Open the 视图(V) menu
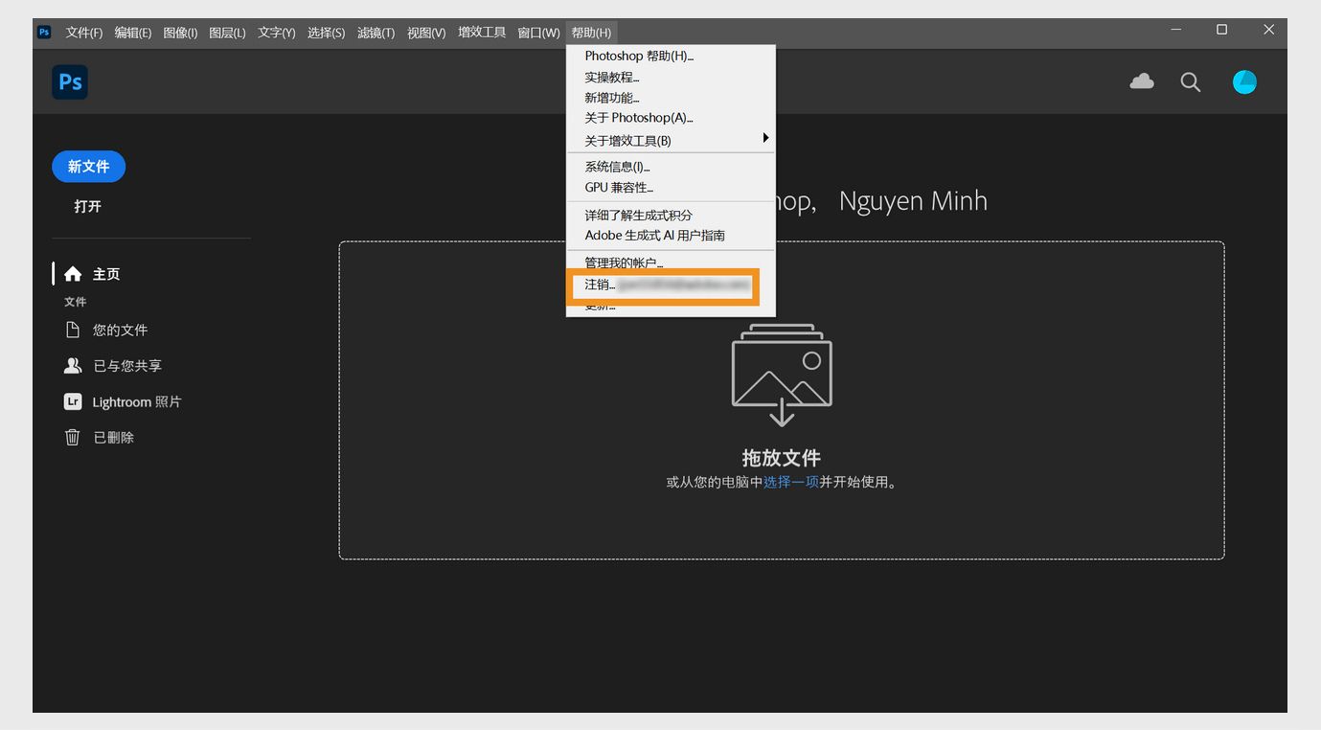Screen dimensions: 1321x730 [x=426, y=33]
